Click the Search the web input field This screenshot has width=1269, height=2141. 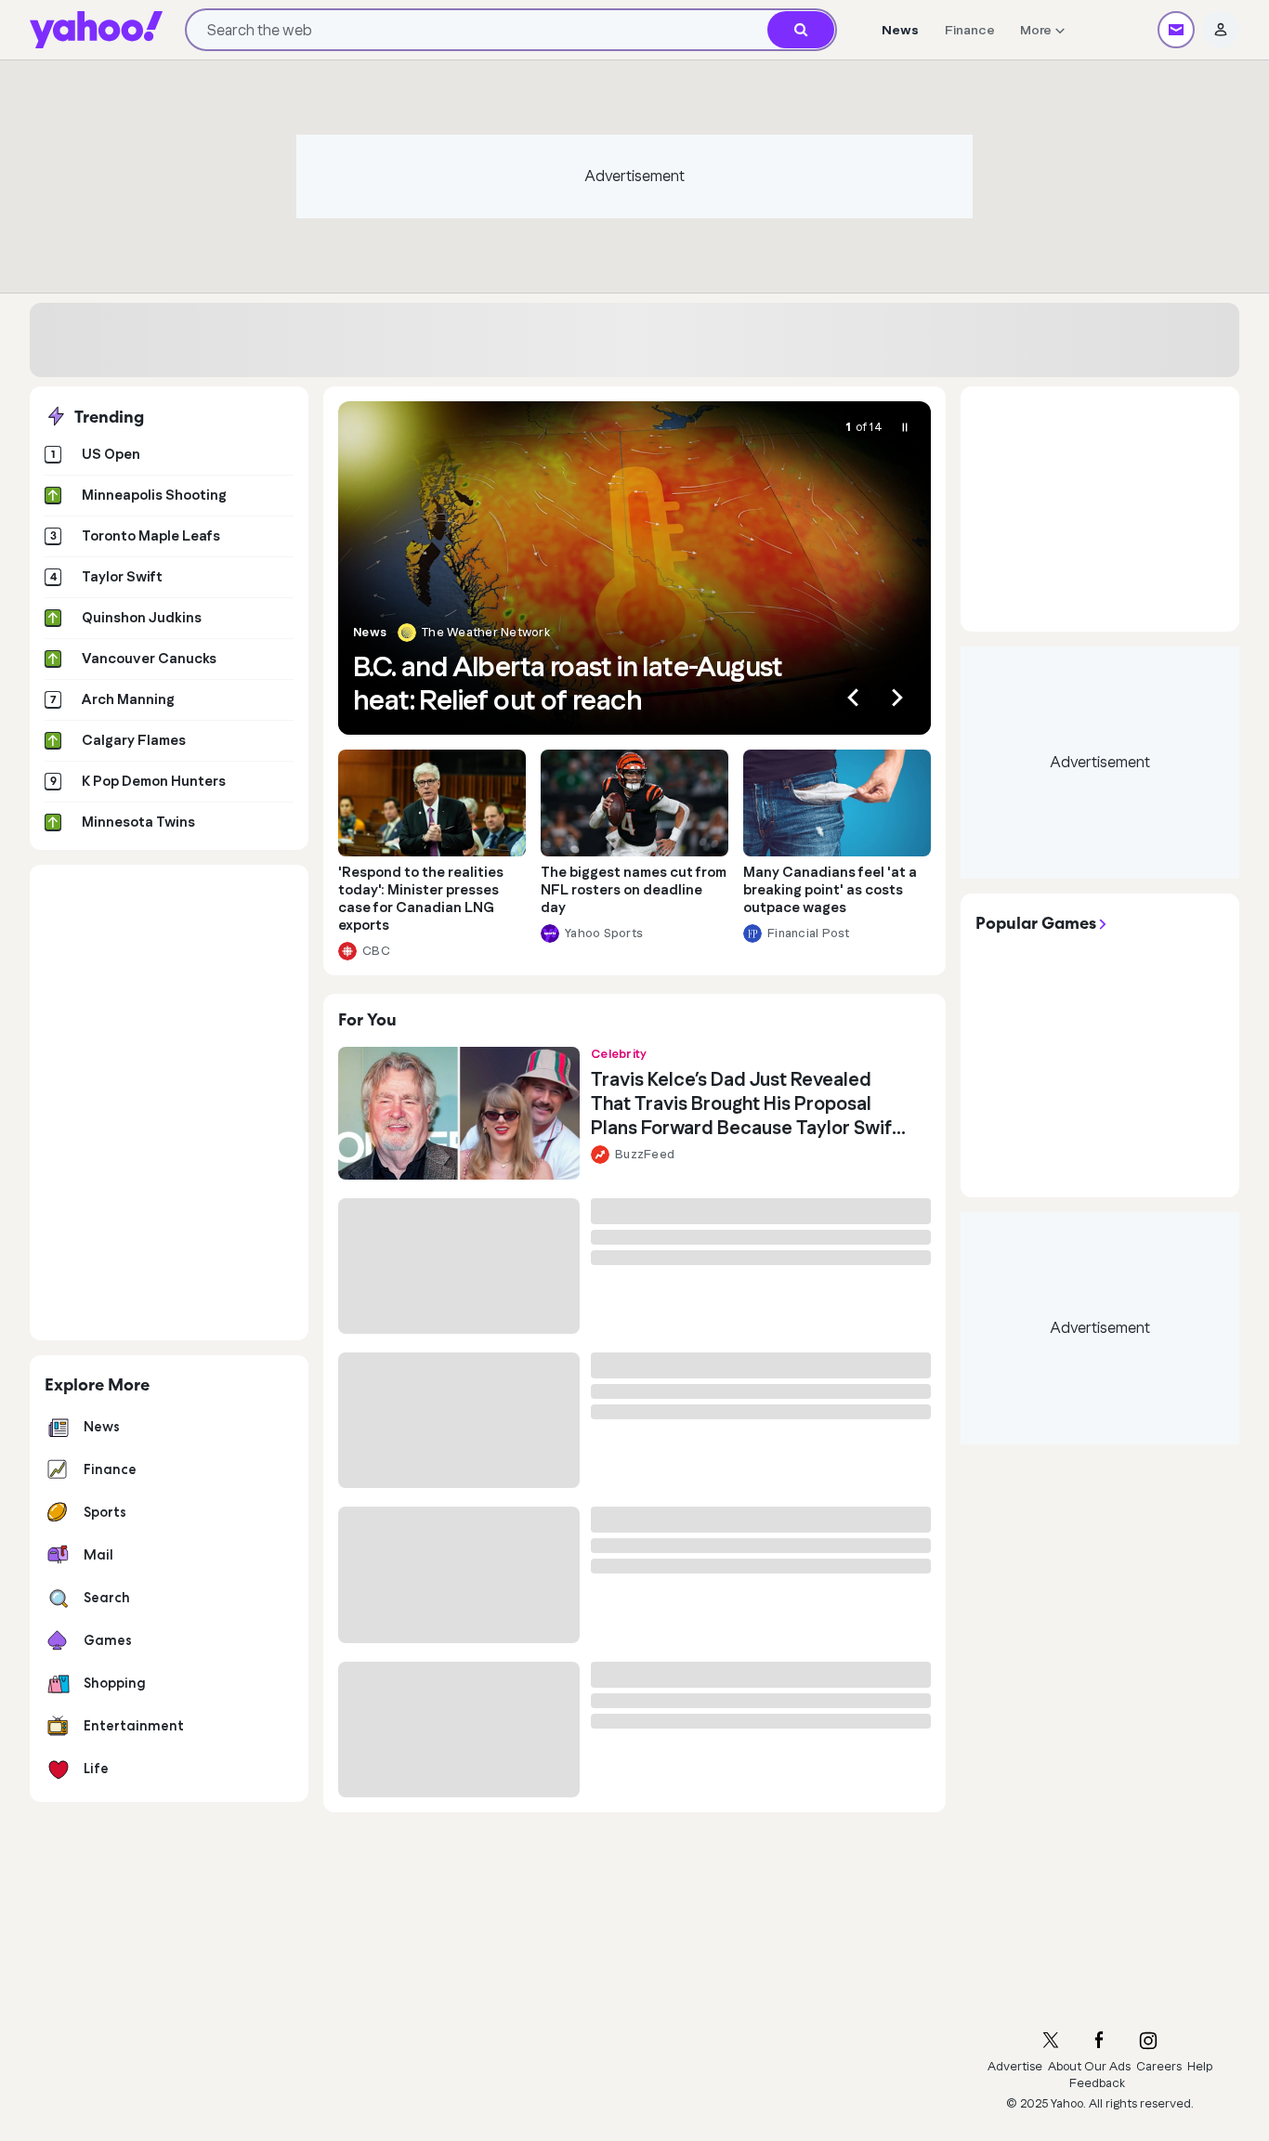(478, 30)
